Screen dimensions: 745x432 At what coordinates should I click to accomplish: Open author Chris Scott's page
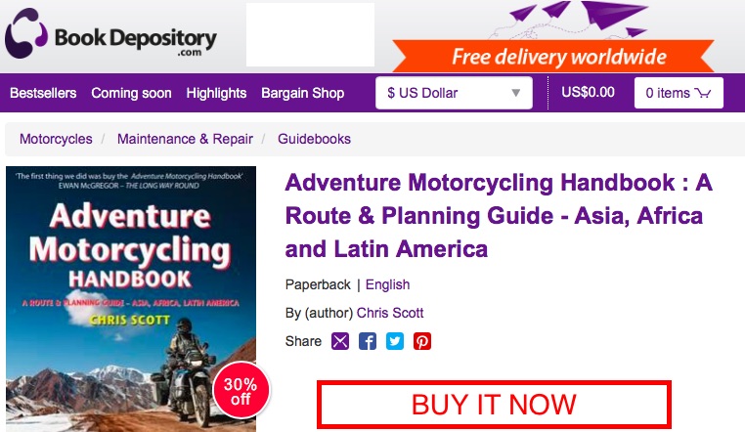point(390,313)
